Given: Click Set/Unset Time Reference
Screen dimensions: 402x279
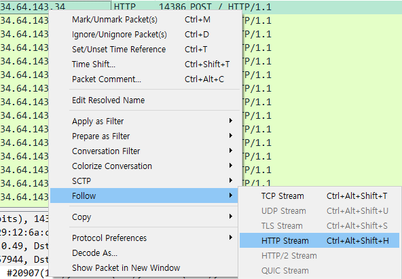Looking at the screenshot, I should 145,49.
